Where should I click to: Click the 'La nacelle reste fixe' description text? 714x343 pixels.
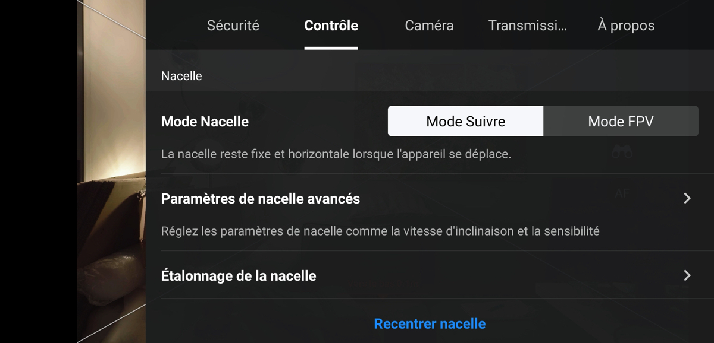click(336, 154)
